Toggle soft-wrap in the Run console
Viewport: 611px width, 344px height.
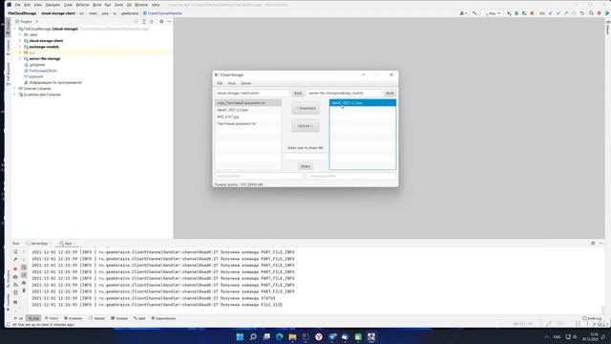[x=24, y=268]
